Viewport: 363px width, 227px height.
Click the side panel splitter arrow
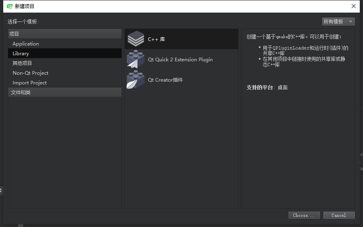pyautogui.click(x=1, y=190)
